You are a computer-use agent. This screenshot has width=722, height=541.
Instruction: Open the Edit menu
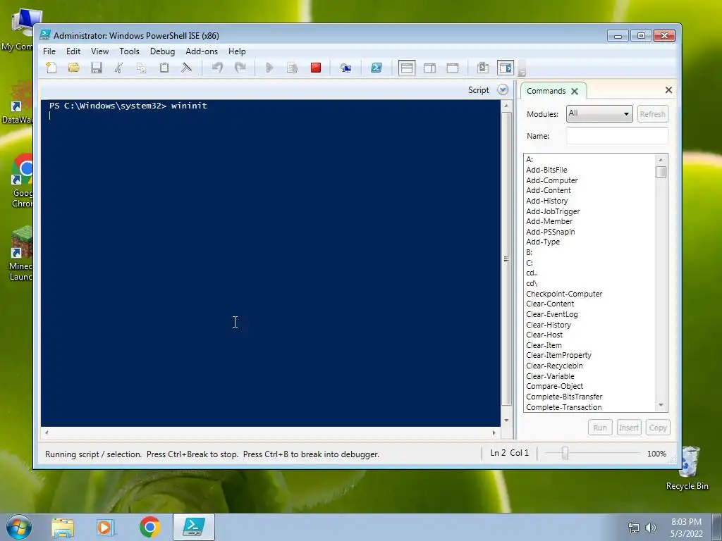pyautogui.click(x=73, y=51)
